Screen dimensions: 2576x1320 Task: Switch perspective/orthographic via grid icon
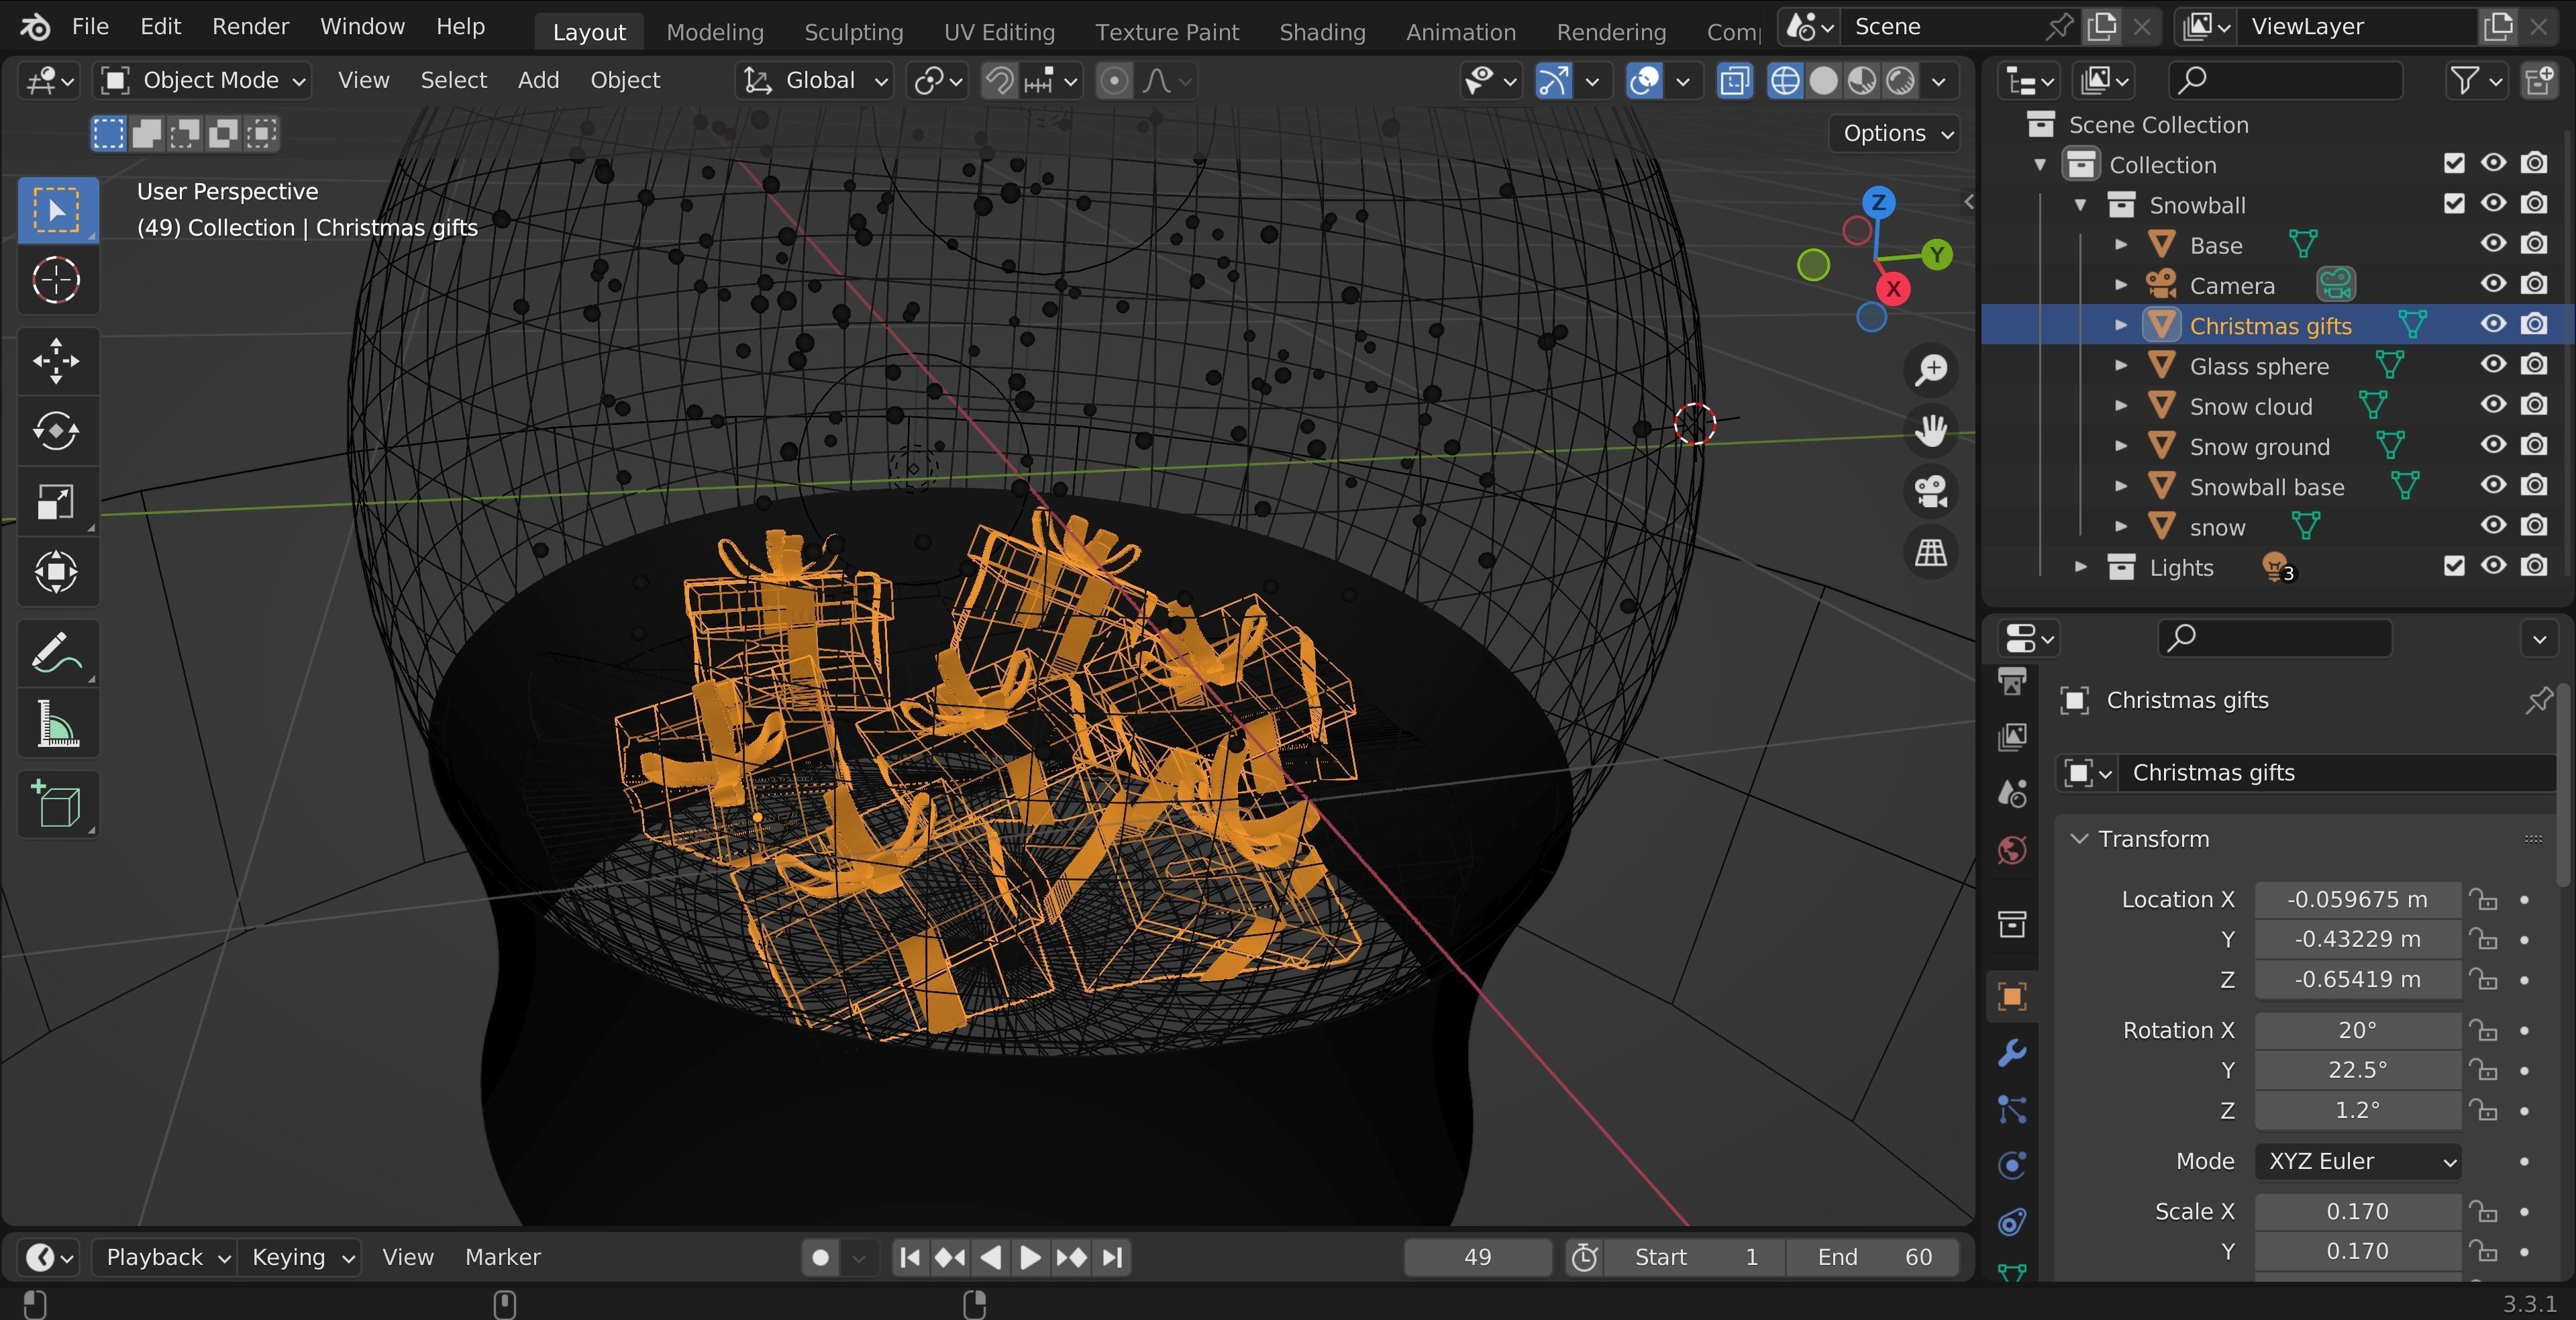click(x=1931, y=552)
